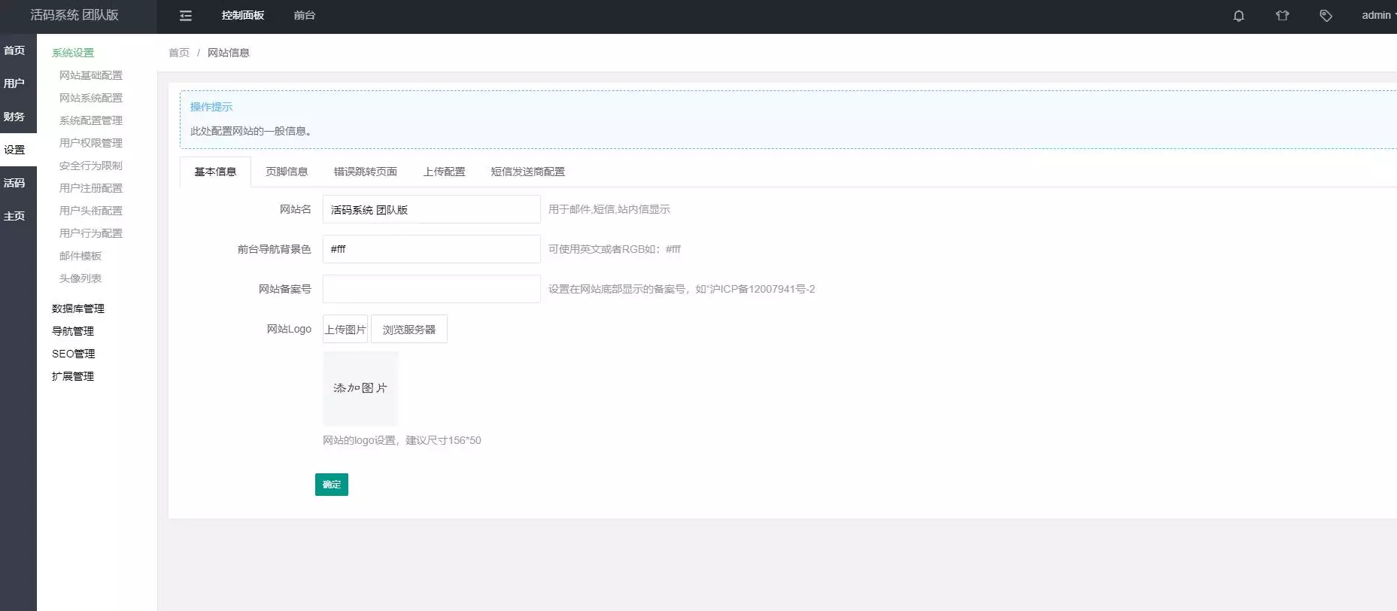Open 用户权限管理 in sidebar

[91, 143]
